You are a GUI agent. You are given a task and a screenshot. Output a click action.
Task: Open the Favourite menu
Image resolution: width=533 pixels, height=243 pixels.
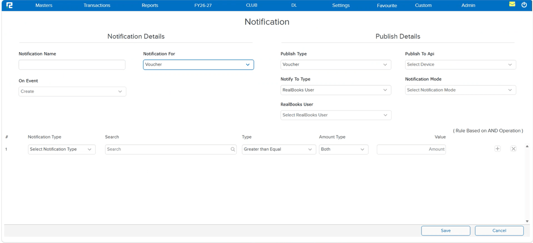(387, 5)
